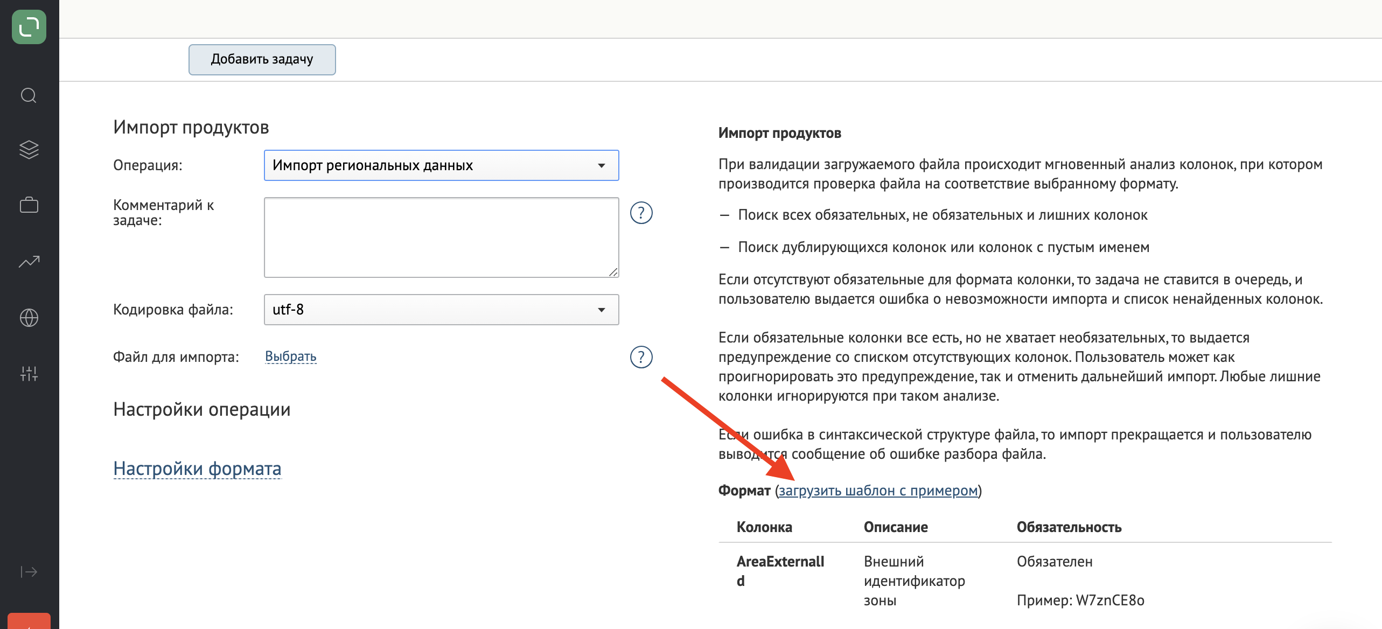The image size is (1382, 629).
Task: Expand the Настройки формата section
Action: (x=197, y=469)
